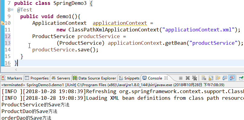
Task: Pin the Console view
Action: click(x=241, y=78)
